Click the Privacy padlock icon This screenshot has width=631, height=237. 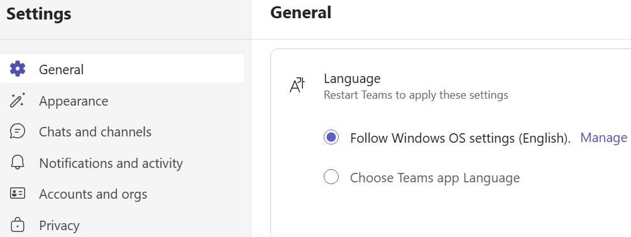(18, 225)
